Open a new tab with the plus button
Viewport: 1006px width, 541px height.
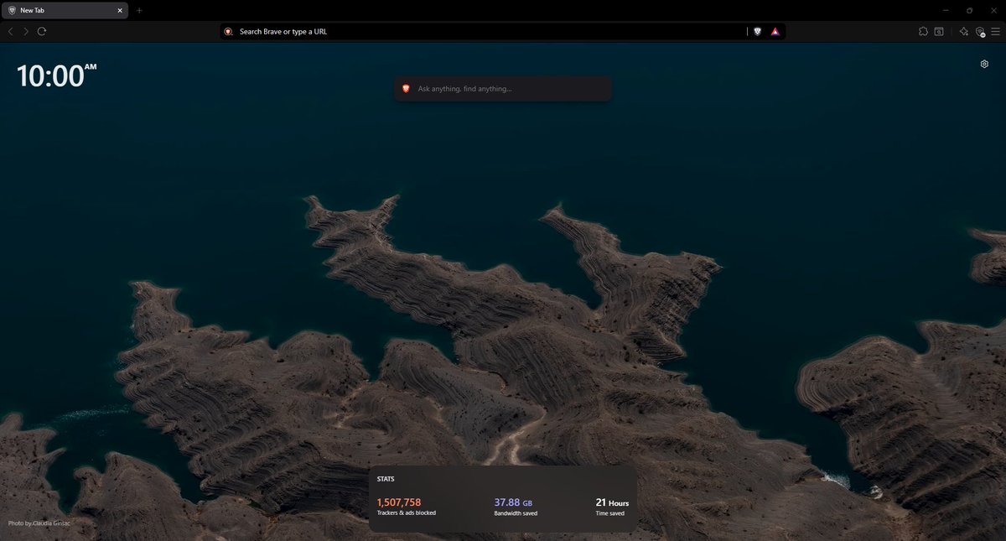[139, 10]
